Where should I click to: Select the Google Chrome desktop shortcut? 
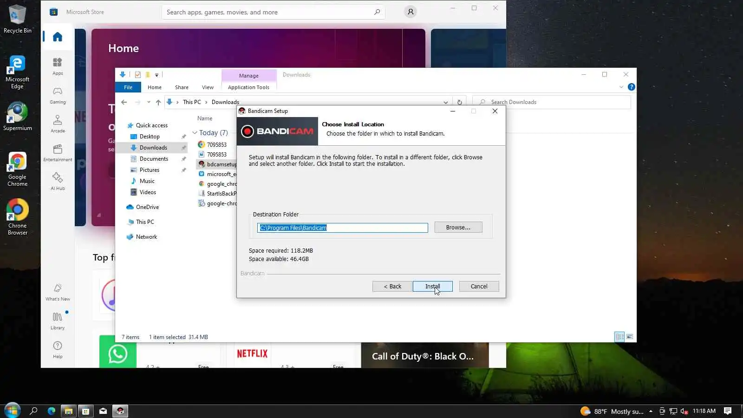(x=17, y=170)
